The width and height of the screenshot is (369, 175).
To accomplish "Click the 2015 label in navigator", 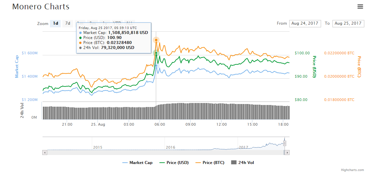I will [98, 147].
